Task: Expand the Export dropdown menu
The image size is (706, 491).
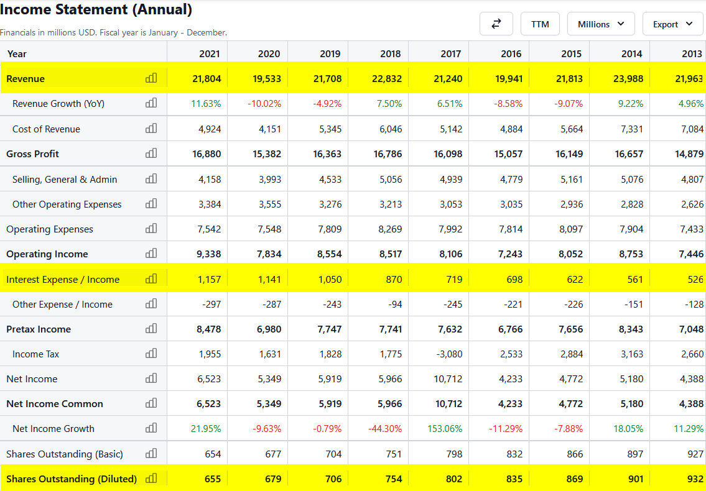Action: [x=672, y=24]
